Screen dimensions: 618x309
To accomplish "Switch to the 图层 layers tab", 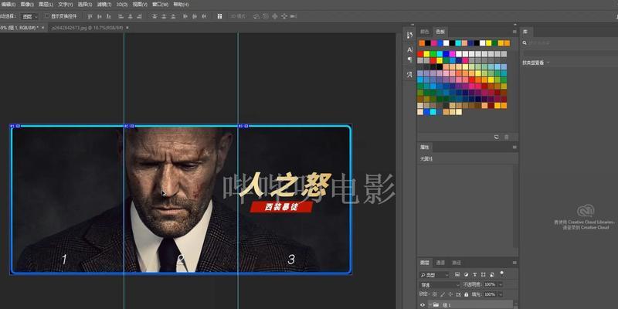I will [424, 263].
